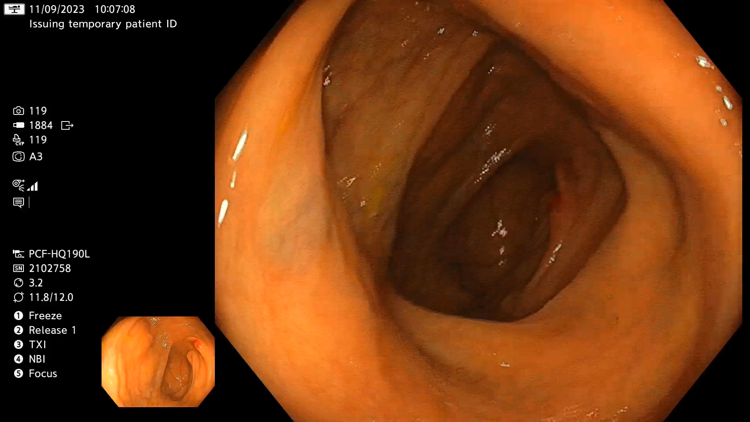Click the SN serial number icon
The height and width of the screenshot is (422, 750).
click(18, 268)
